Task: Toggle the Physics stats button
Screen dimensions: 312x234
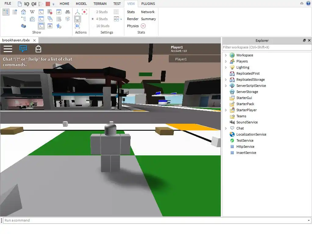Action: coord(133,26)
